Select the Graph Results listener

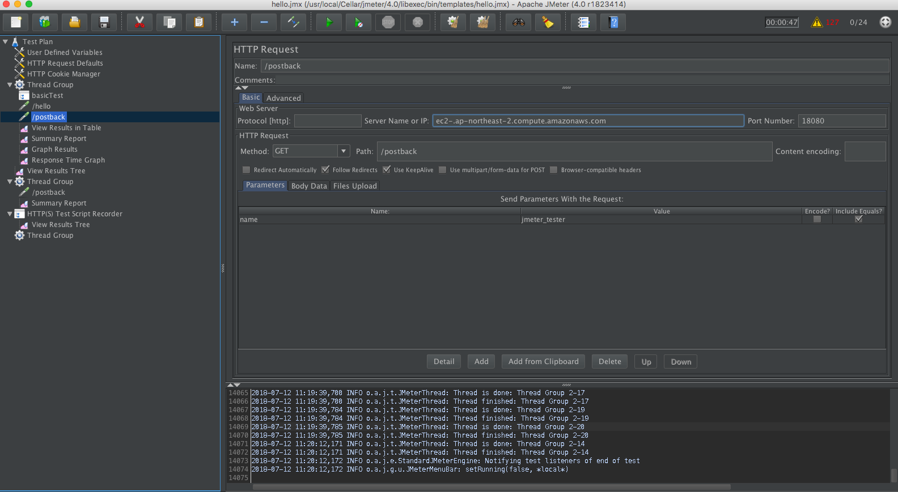click(x=54, y=149)
